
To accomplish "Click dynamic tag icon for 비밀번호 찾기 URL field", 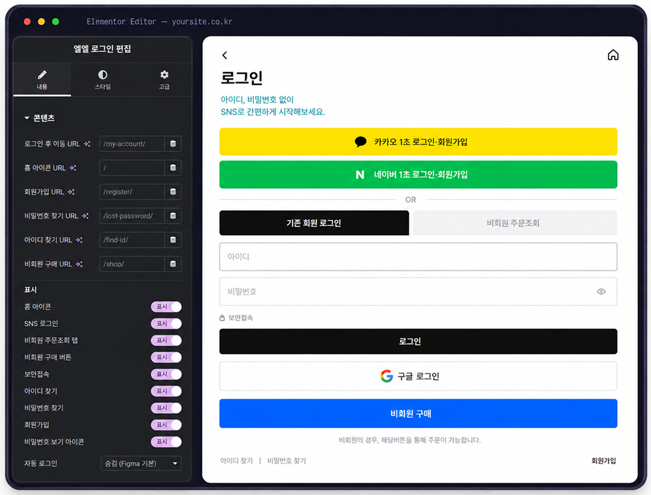I will [x=173, y=216].
